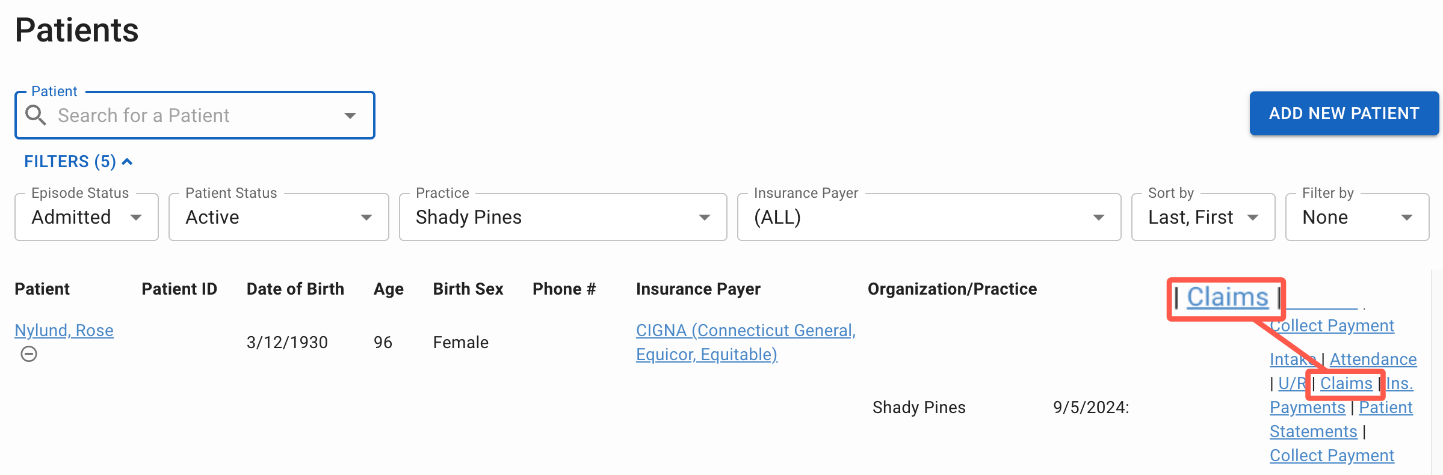Click the Claims link in the patient row

[1346, 384]
